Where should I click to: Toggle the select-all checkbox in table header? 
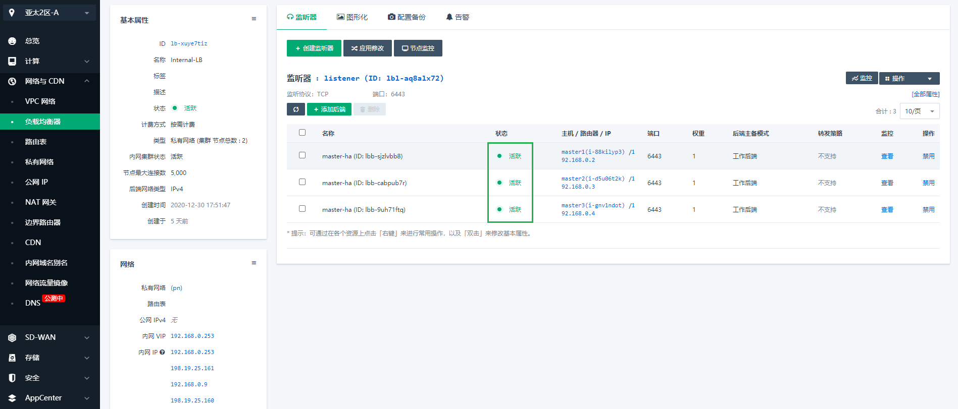coord(302,133)
